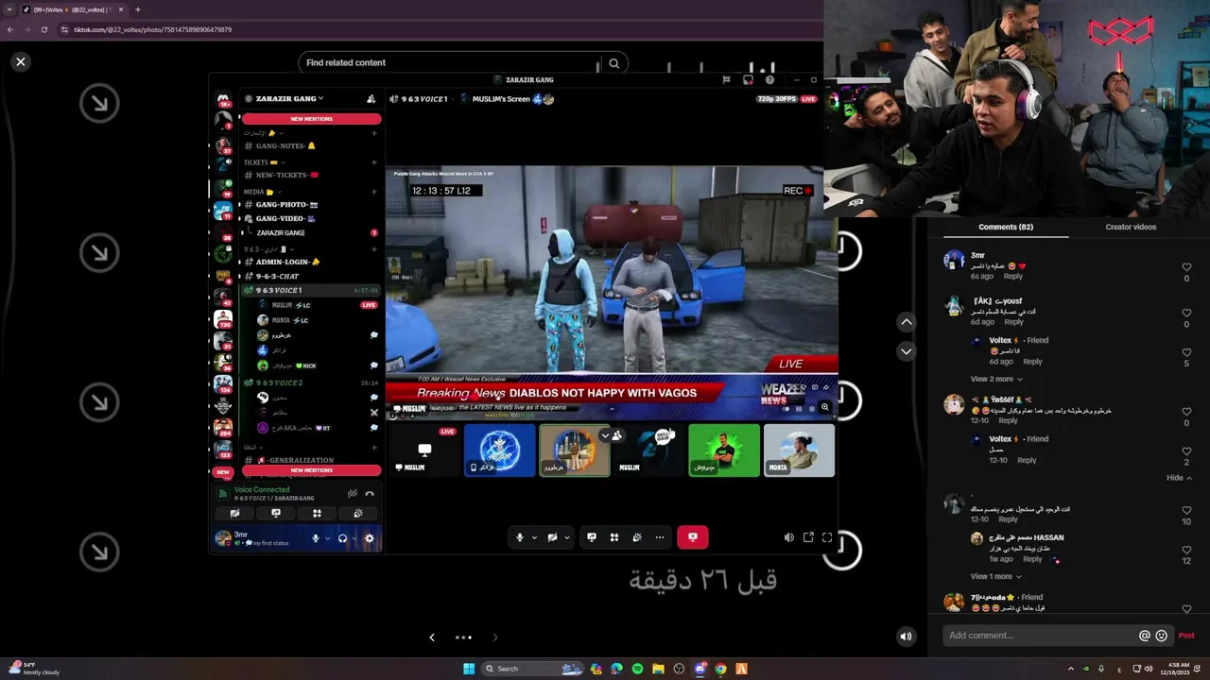Click Discord's share screen icon in call controls
The width and height of the screenshot is (1210, 680).
coord(592,537)
